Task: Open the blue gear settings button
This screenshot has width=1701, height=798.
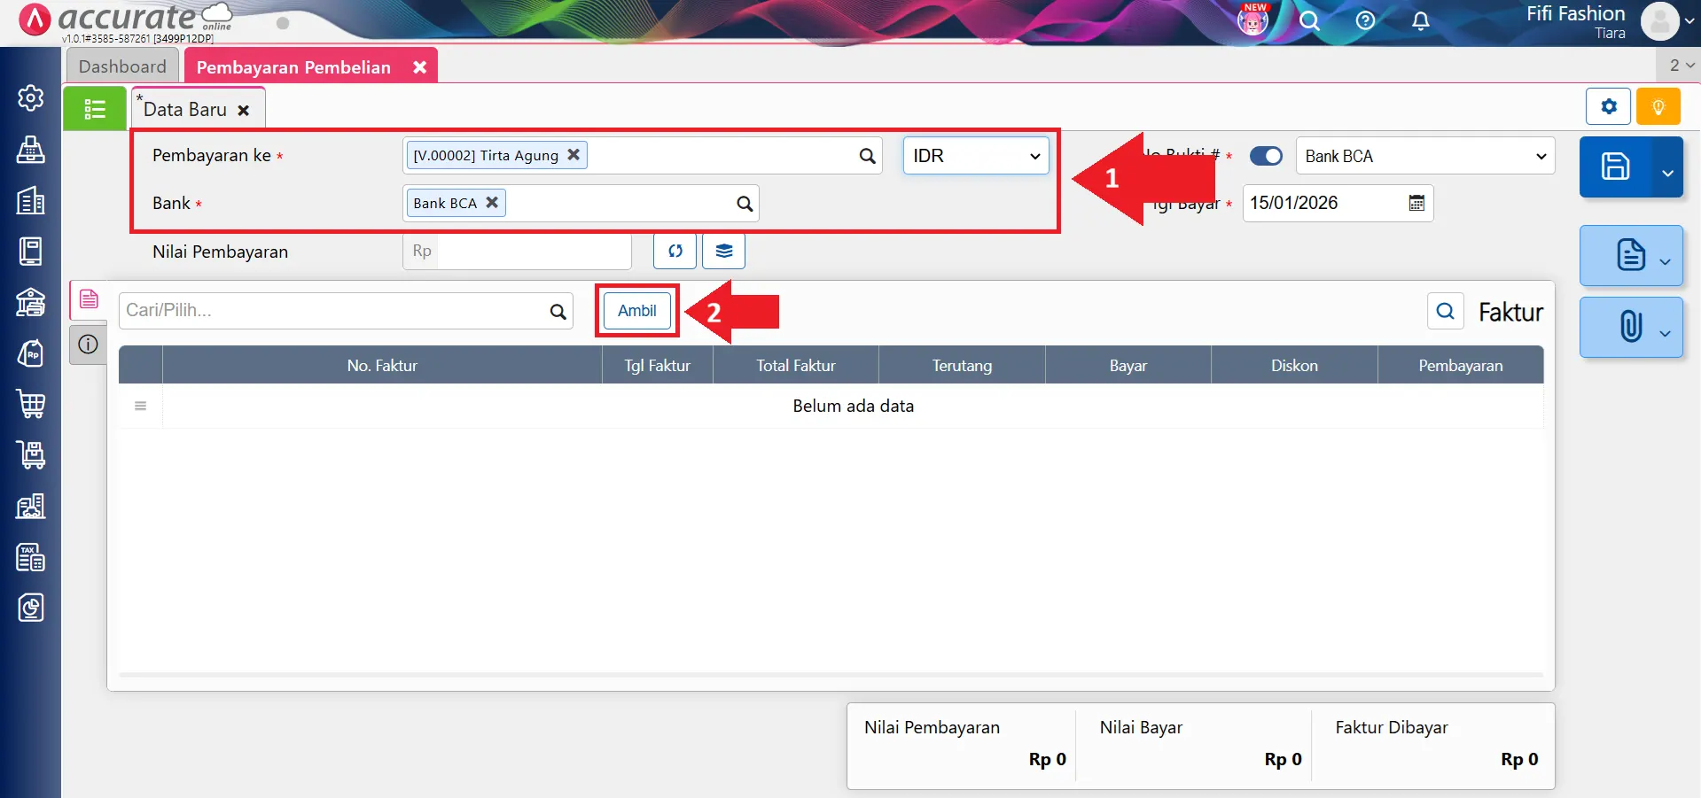Action: click(x=1608, y=107)
